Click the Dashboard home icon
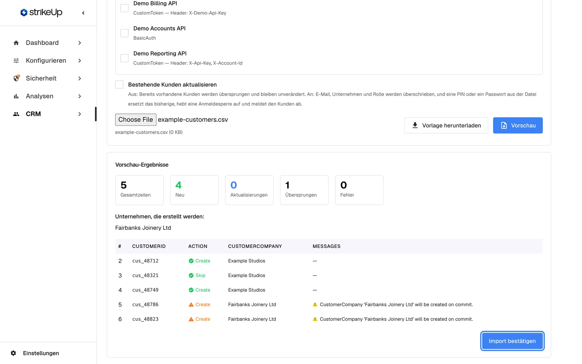The height and width of the screenshot is (364, 582). pos(16,43)
